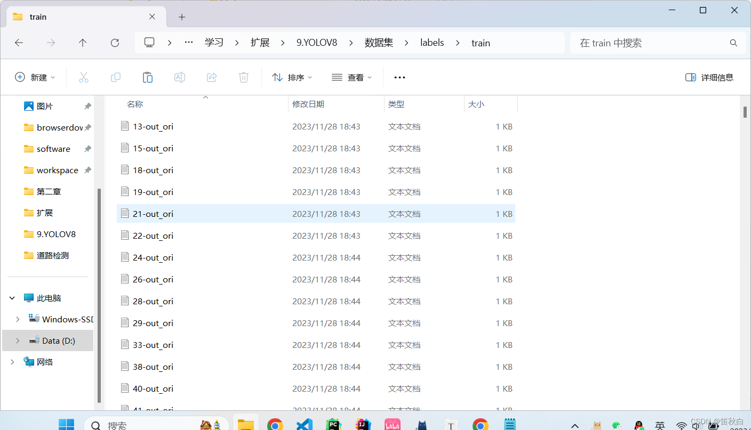Navigate to the labels breadcrumb
751x430 pixels.
pyautogui.click(x=432, y=43)
